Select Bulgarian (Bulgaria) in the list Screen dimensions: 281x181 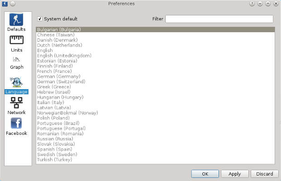155,29
